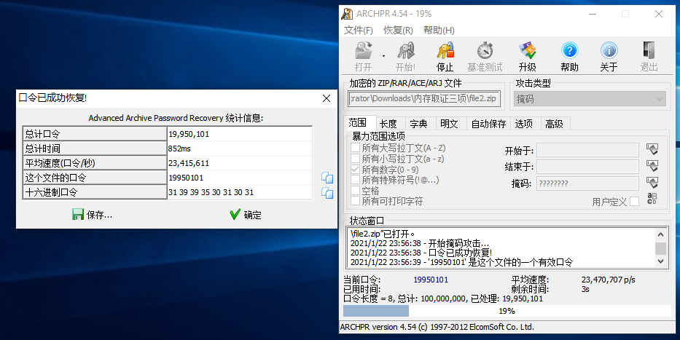This screenshot has height=340, width=680.
Task: Open the 帮助(H) menu
Action: (439, 31)
